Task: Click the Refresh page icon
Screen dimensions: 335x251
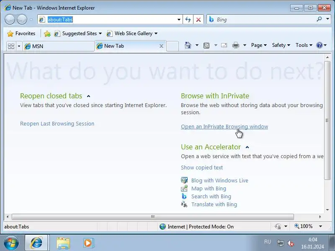Action: pyautogui.click(x=188, y=19)
